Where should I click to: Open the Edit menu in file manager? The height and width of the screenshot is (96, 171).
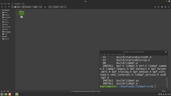coord(5,4)
